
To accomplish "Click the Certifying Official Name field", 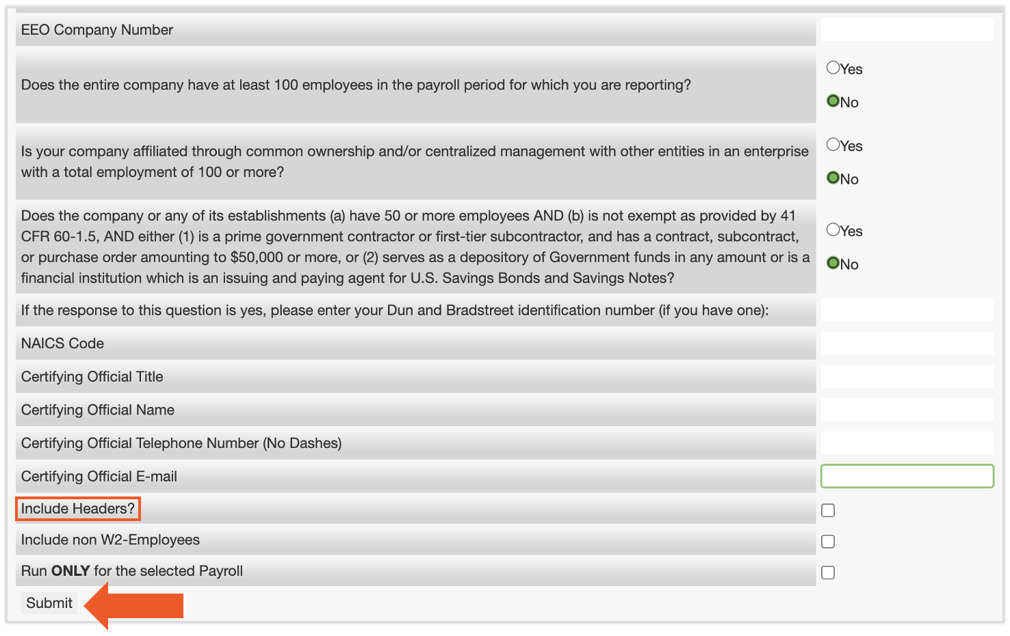I will point(907,410).
